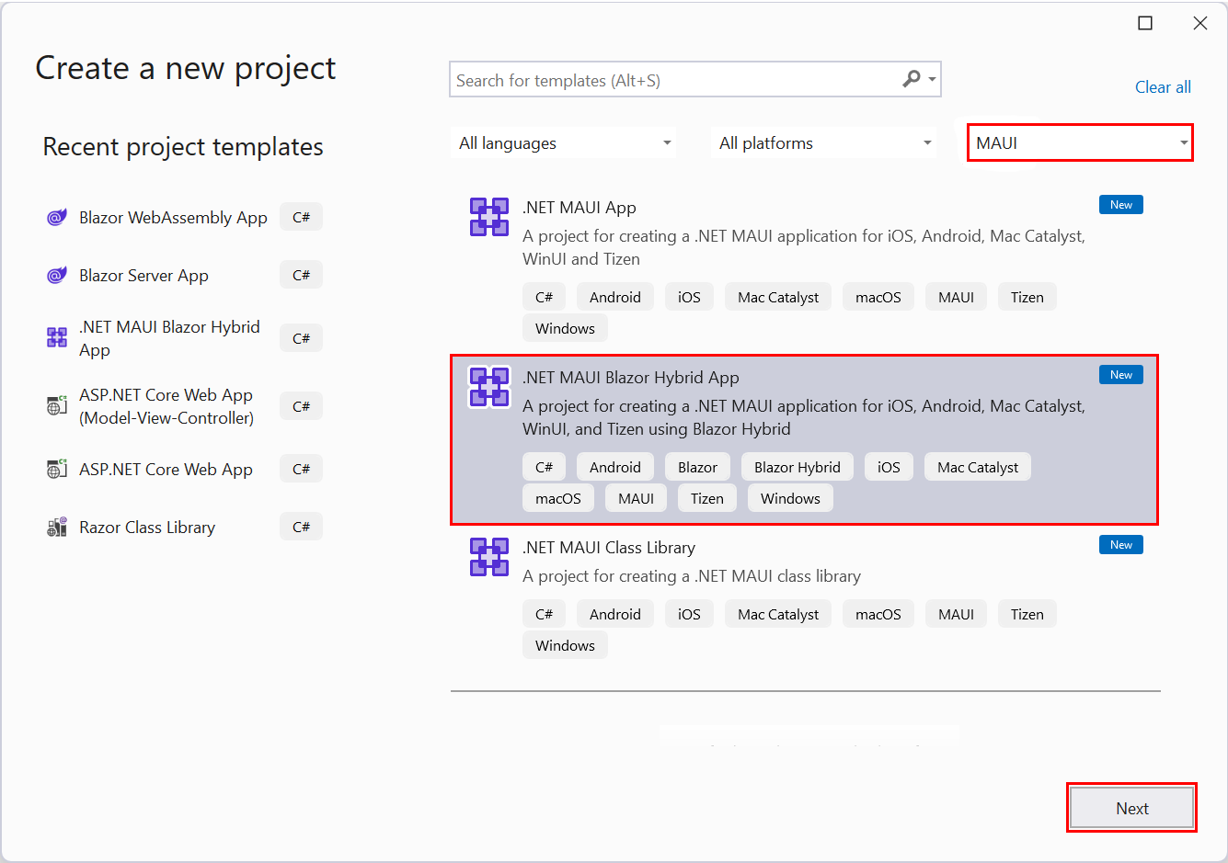
Task: Pick Razor Class Library from recent templates
Action: (x=147, y=528)
